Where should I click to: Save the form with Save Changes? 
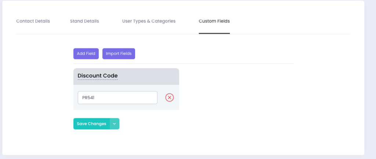tap(91, 124)
